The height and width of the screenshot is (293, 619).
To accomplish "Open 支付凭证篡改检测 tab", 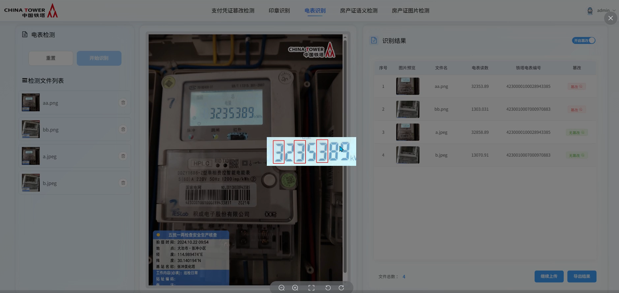I will click(233, 11).
